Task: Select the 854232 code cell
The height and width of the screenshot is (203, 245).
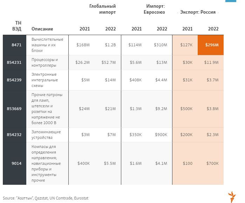Action: tap(14, 135)
